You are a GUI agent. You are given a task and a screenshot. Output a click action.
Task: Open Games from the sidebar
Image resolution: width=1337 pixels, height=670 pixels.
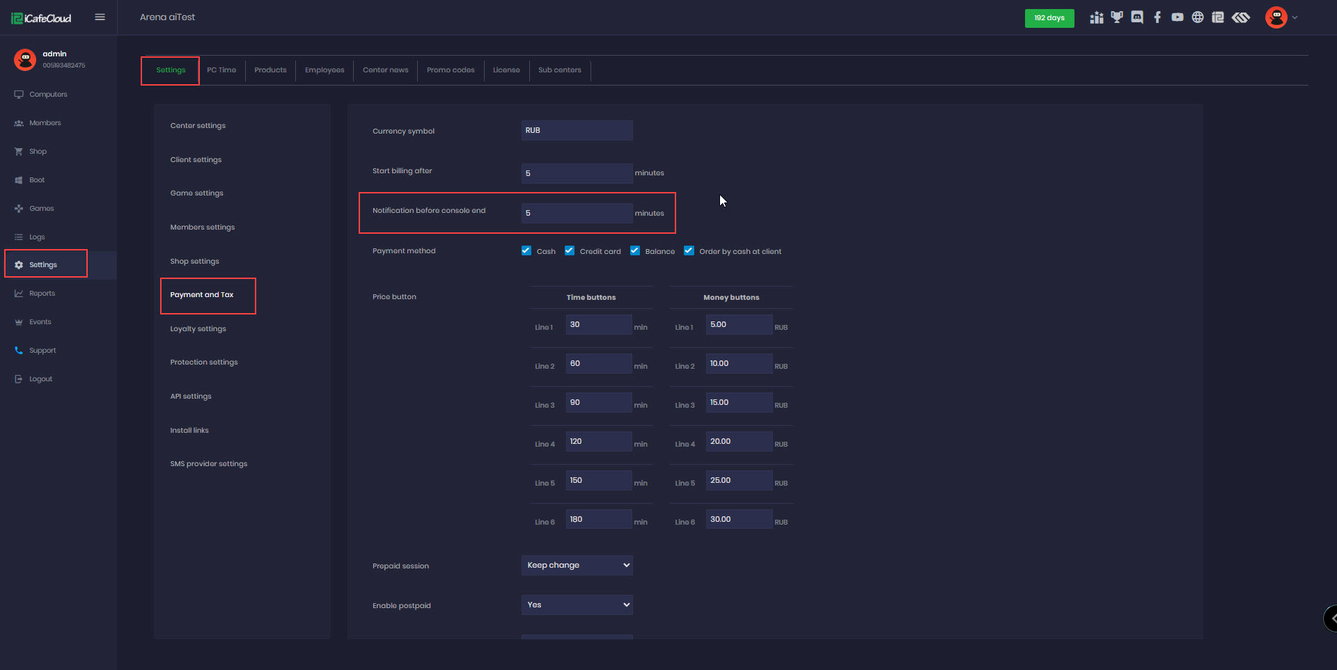(x=41, y=209)
